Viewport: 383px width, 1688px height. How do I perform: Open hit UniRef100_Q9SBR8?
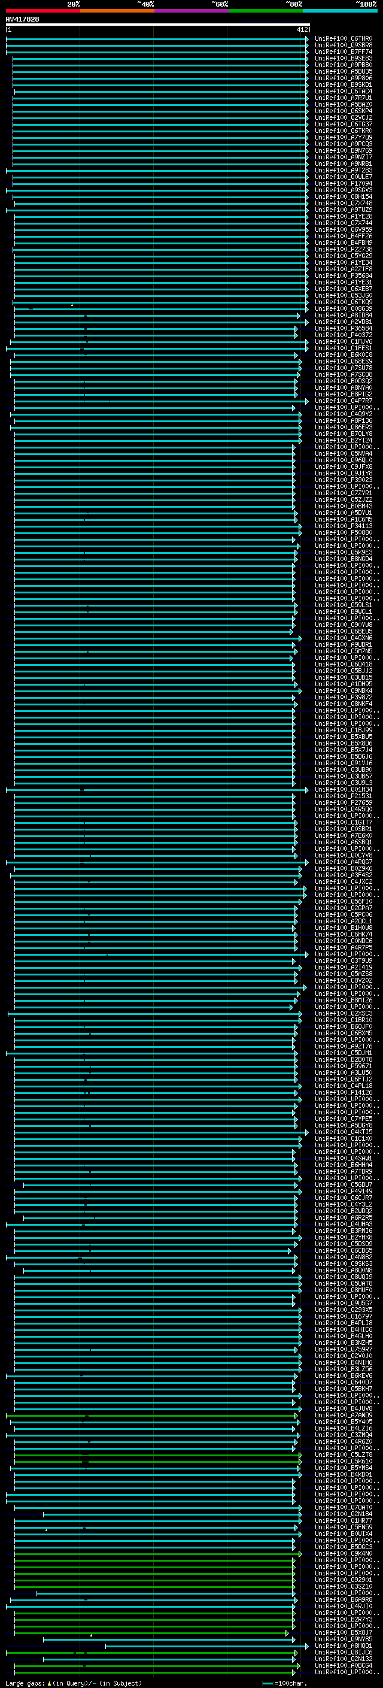(x=344, y=46)
